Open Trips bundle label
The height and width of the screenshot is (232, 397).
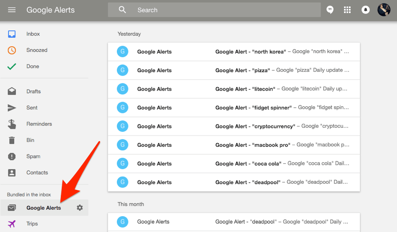pyautogui.click(x=32, y=224)
